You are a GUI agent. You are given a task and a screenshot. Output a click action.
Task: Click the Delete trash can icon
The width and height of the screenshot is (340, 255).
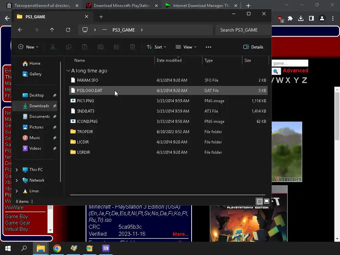pos(132,47)
